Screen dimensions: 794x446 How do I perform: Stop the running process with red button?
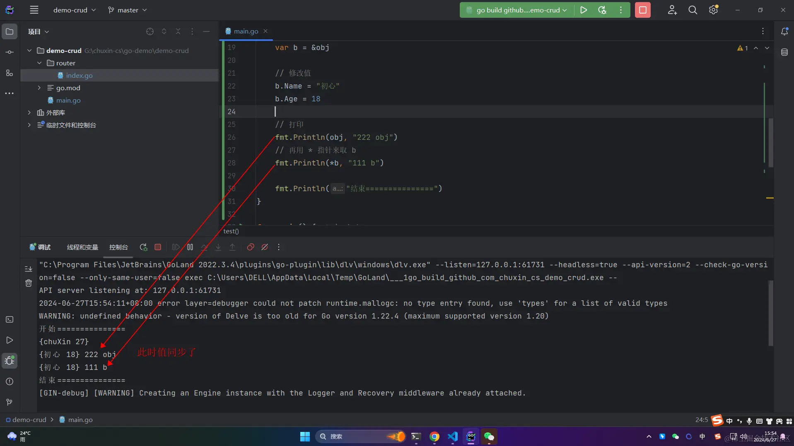coord(642,10)
